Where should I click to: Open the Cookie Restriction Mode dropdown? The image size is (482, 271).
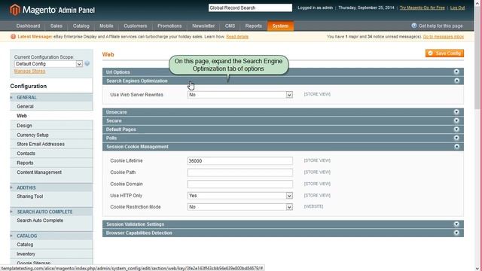[240, 207]
